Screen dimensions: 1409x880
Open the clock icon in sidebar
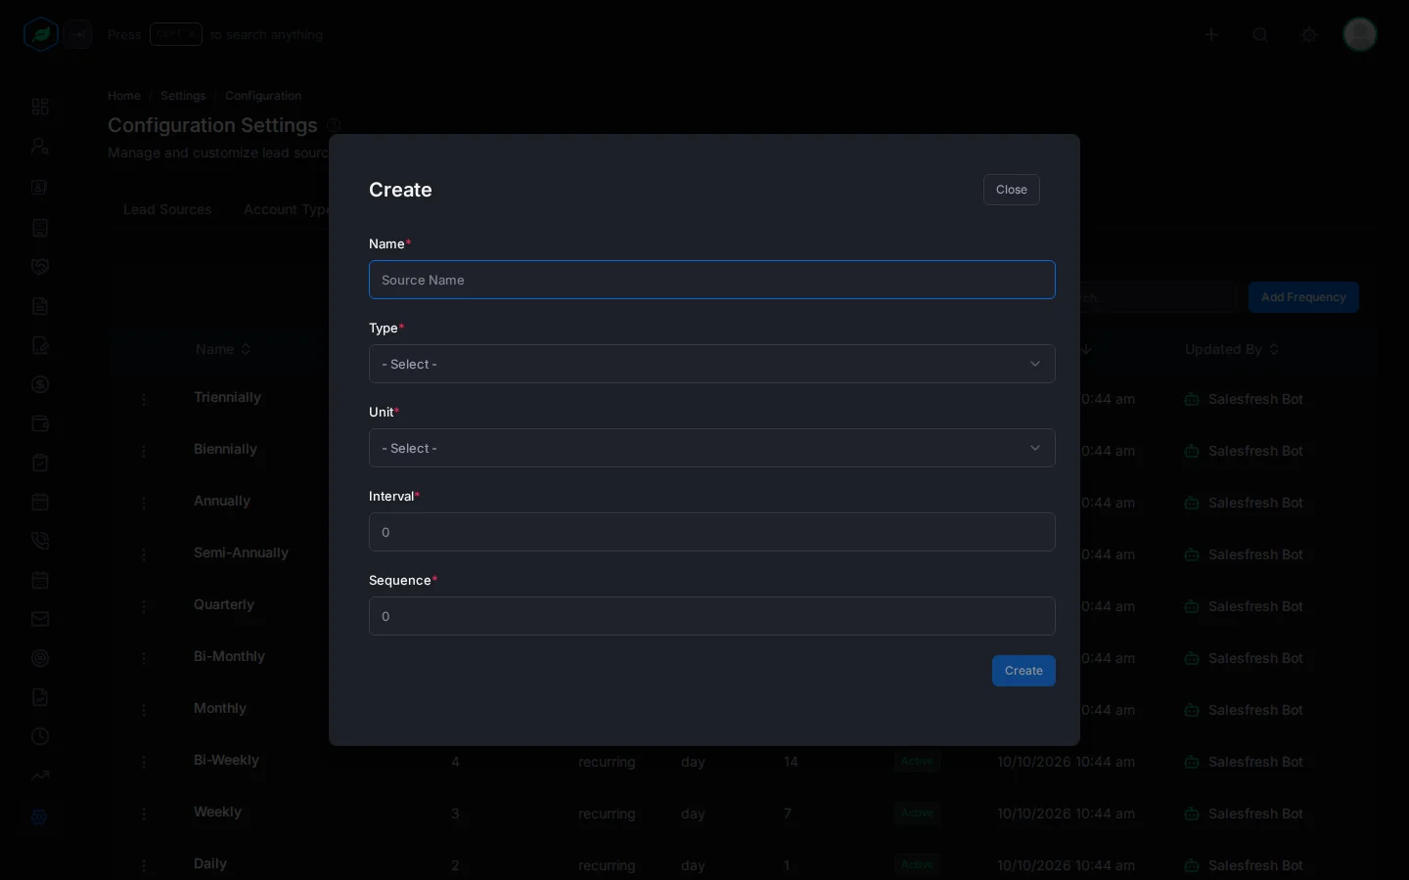pos(40,736)
